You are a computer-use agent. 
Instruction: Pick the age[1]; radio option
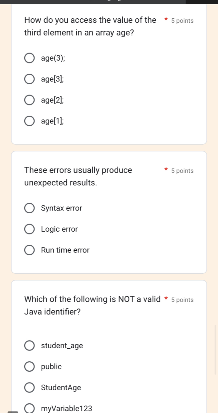click(29, 121)
